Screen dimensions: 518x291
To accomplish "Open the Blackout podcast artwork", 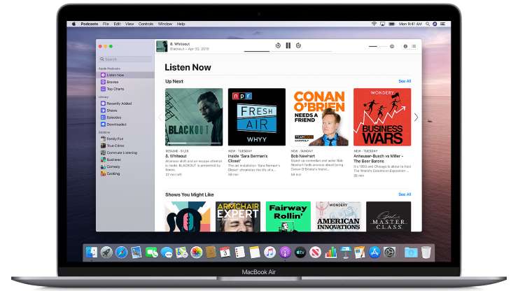I will tap(194, 117).
